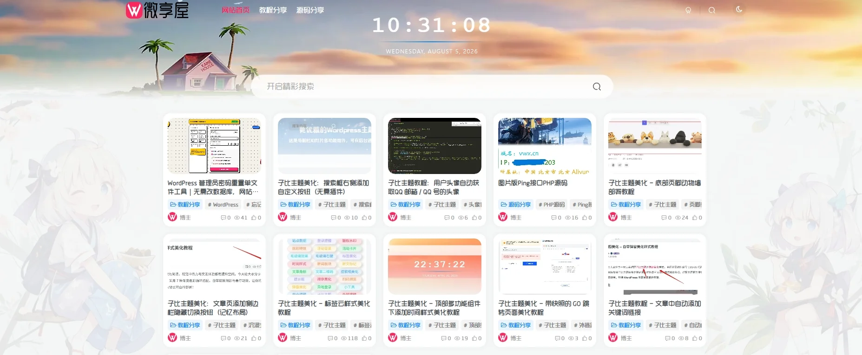862x355 pixels.
Task: Toggle dark mode with the moon icon
Action: point(739,9)
